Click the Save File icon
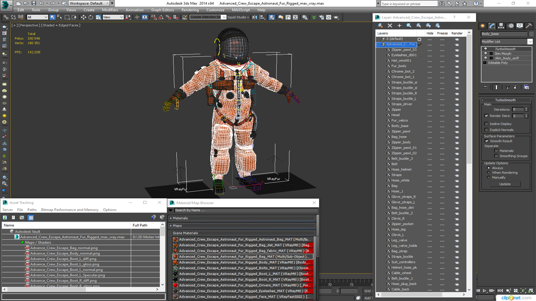The image size is (536, 301). click(33, 3)
